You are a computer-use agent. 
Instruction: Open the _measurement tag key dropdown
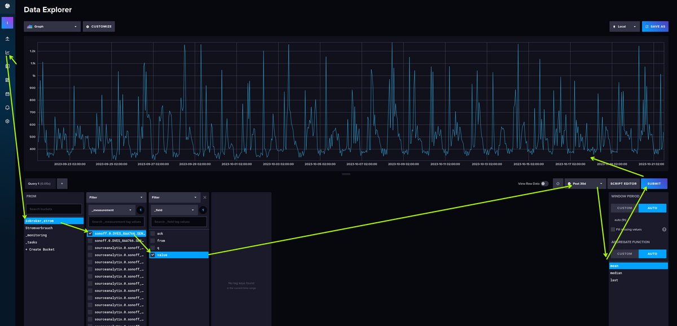pyautogui.click(x=111, y=210)
